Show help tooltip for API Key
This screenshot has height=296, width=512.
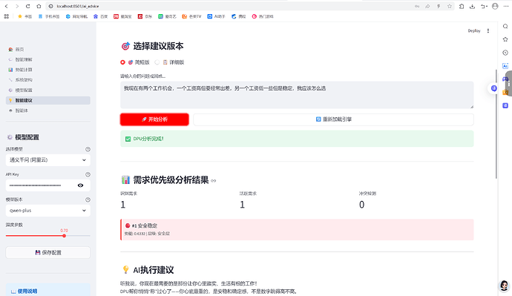pos(88,174)
